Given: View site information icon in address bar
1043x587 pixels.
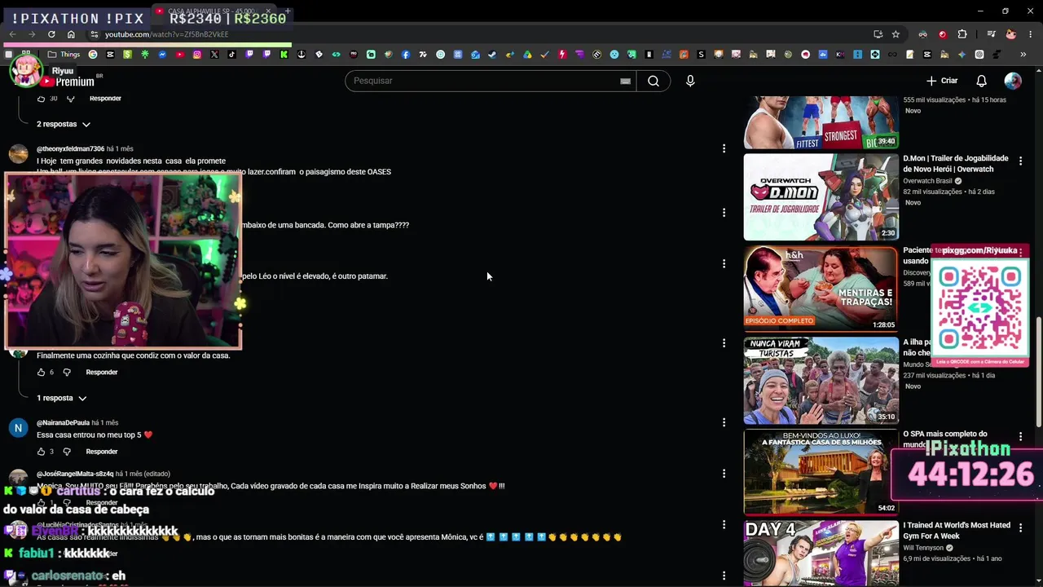Looking at the screenshot, I should 95,34.
